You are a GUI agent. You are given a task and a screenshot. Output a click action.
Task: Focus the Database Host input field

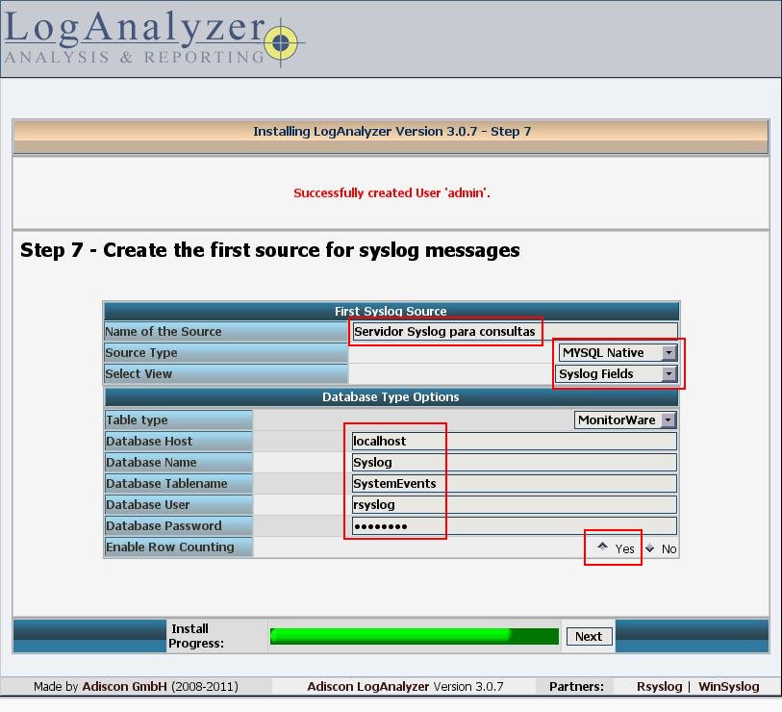coord(514,442)
